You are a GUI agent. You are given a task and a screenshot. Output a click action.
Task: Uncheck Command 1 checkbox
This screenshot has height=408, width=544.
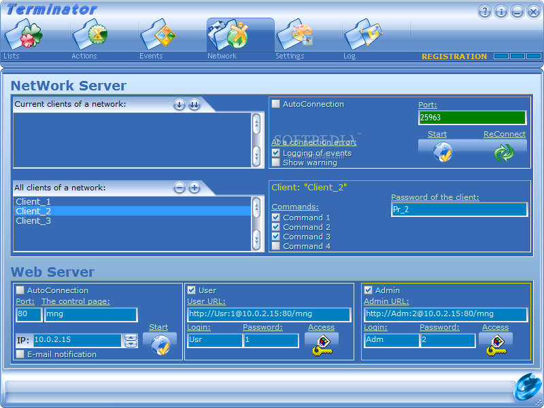(x=276, y=218)
